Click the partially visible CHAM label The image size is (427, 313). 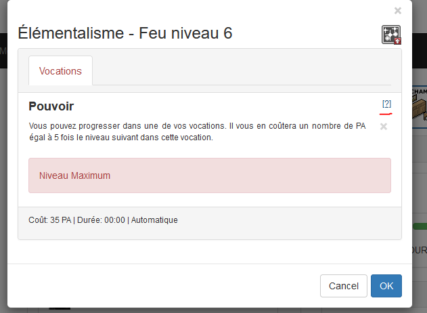419,91
